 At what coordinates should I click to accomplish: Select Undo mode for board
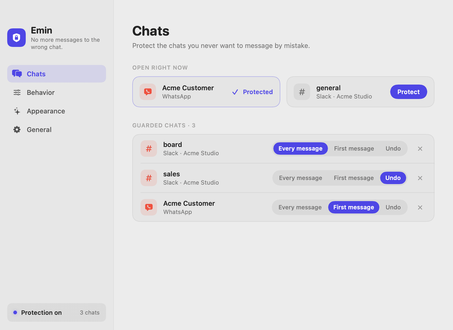point(393,148)
